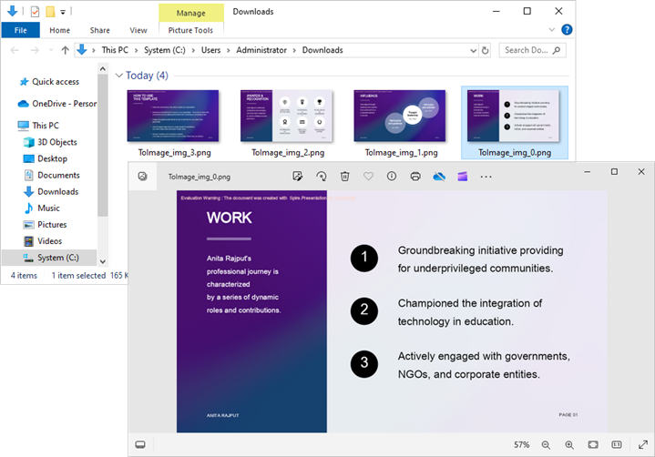Viewport: 655px width, 457px height.
Task: Click the OneDrive cloud icon in Photos toolbar
Action: pos(438,177)
